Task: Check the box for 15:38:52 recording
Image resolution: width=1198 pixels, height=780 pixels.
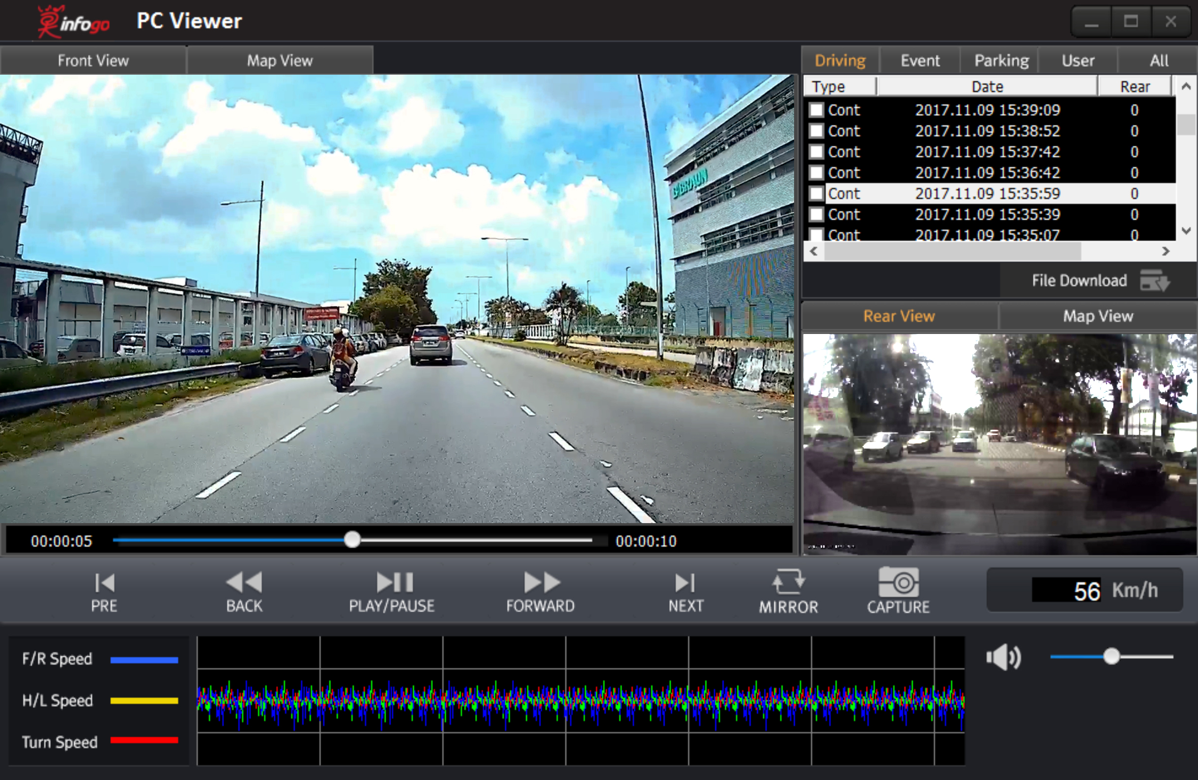Action: [x=817, y=131]
